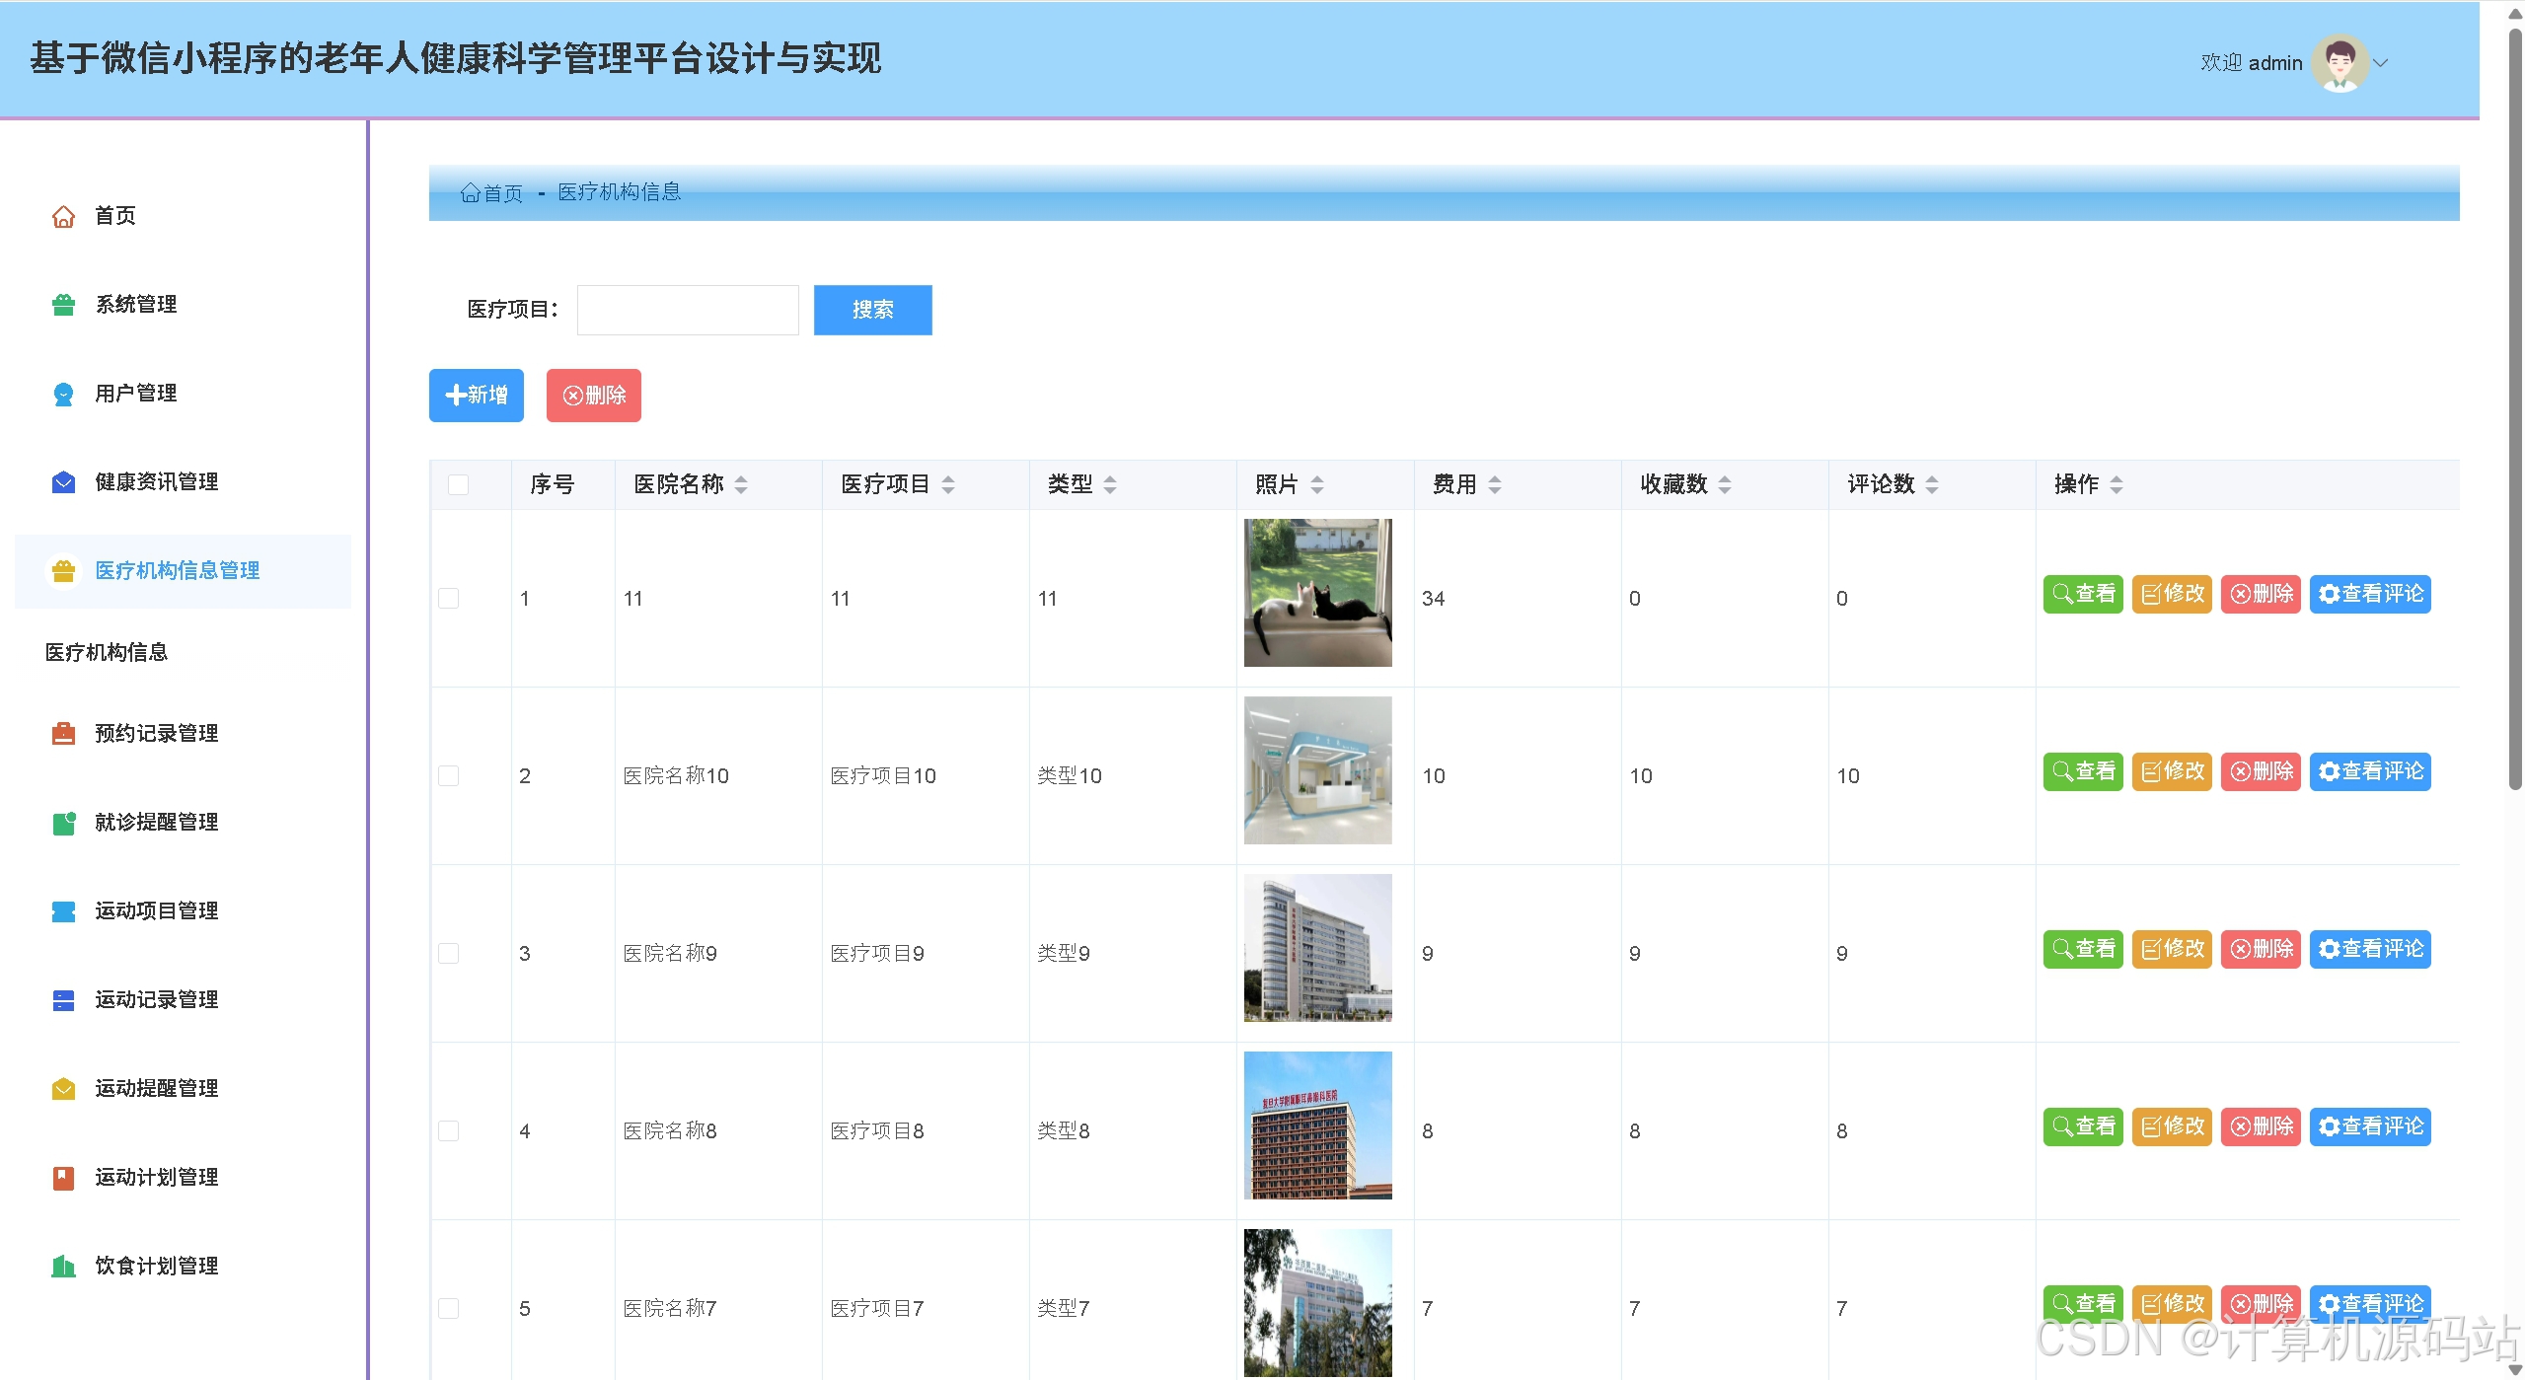This screenshot has height=1380, width=2525.
Task: Expand 预约记录管理 sidebar menu
Action: [x=183, y=734]
